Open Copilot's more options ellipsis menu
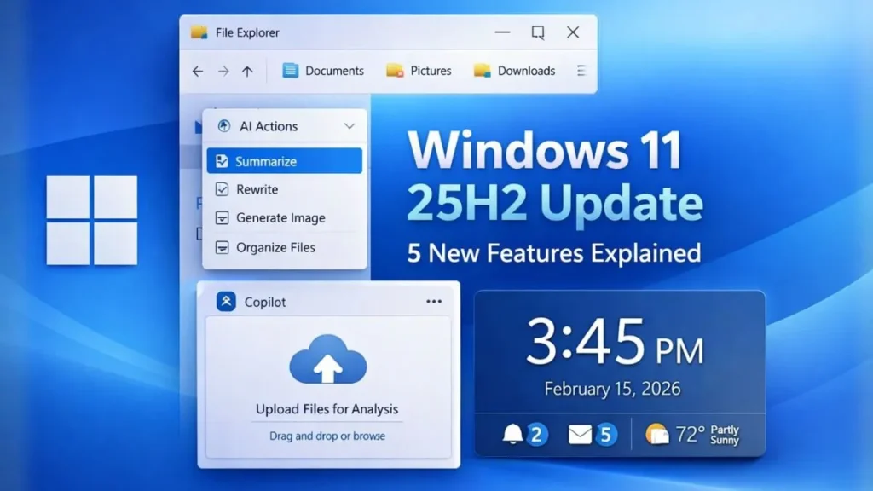 click(433, 299)
